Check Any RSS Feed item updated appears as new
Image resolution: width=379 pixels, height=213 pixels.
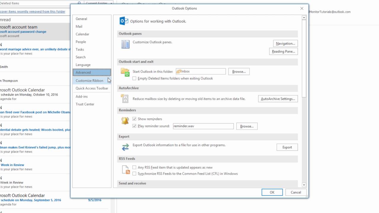click(x=134, y=167)
